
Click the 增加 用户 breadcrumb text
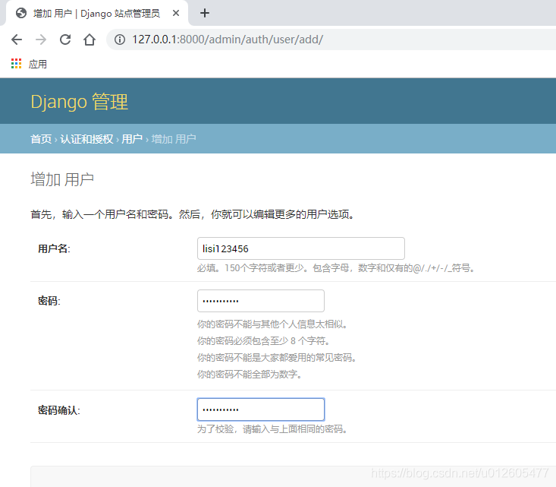pyautogui.click(x=174, y=139)
